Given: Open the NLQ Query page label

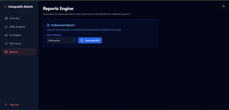Looking at the screenshot, I should tap(15, 44).
